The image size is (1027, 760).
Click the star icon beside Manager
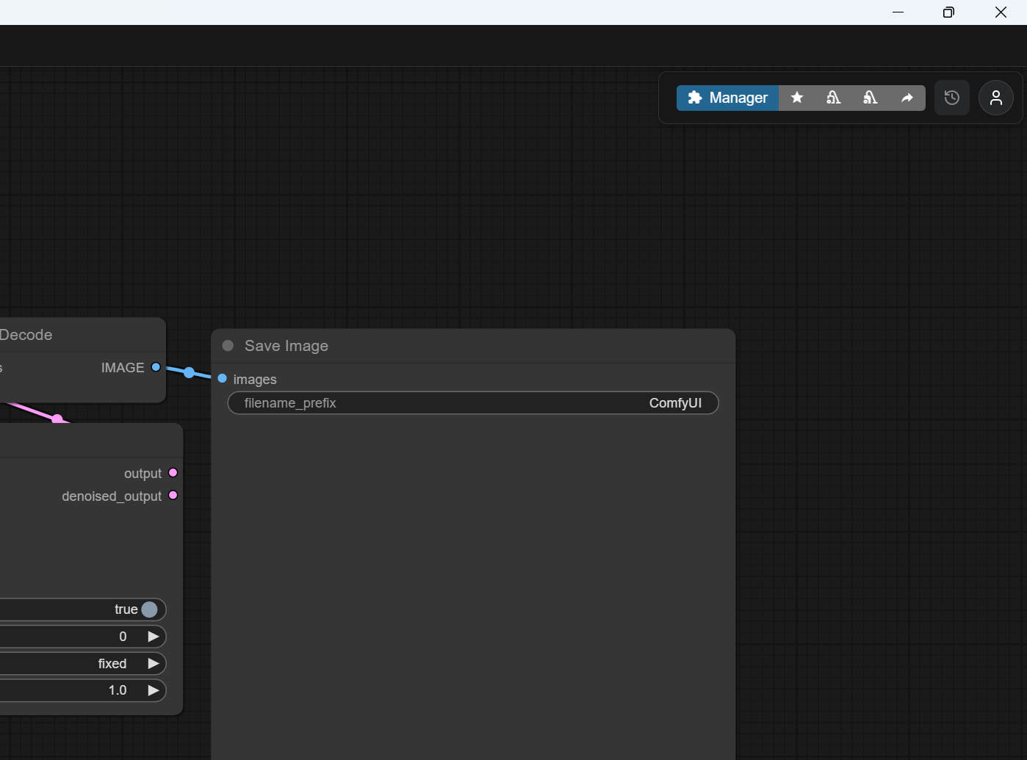(797, 98)
